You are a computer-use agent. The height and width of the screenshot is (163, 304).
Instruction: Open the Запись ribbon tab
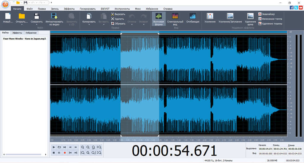point(55,9)
